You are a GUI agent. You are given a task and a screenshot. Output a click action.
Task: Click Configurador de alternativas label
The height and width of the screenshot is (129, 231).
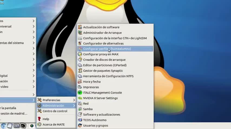pos(103,44)
